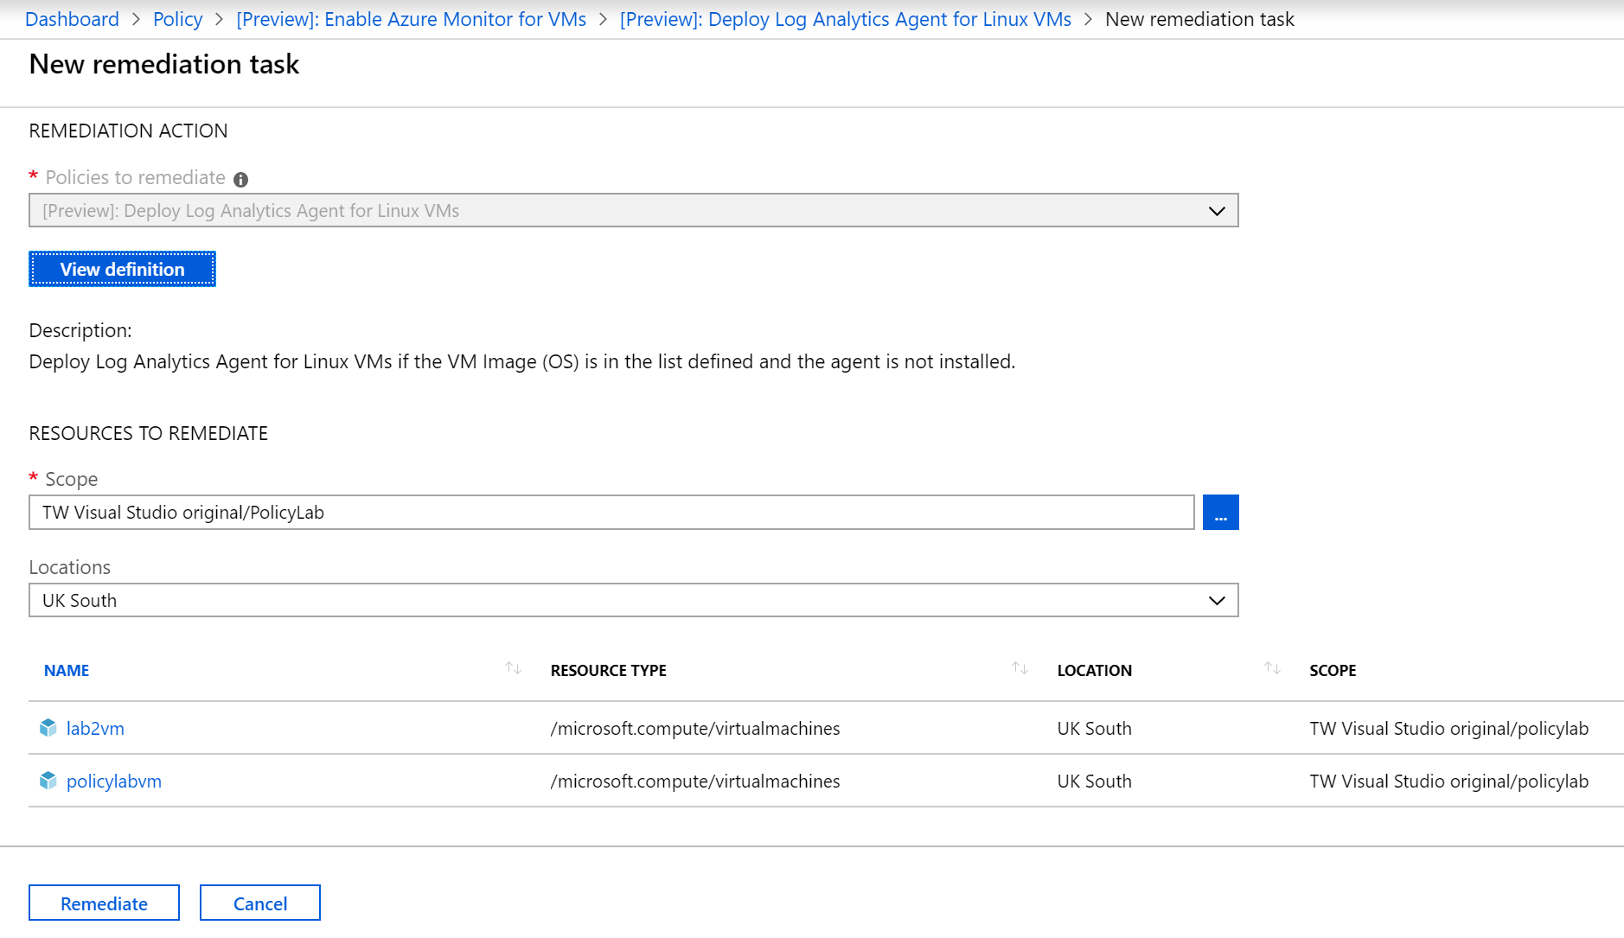Click inside the Scope text field

pos(605,512)
